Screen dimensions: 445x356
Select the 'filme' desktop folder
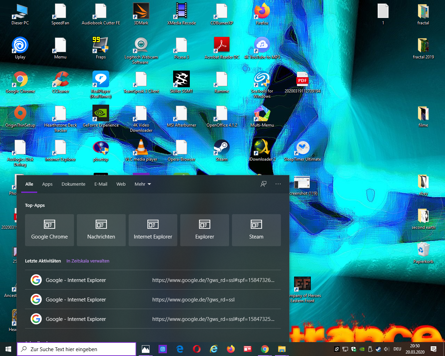tap(423, 116)
